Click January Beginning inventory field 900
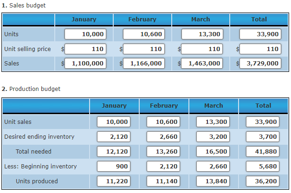 pos(114,166)
